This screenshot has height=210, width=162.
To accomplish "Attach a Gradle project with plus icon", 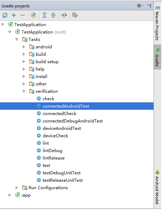I will (14, 15).
